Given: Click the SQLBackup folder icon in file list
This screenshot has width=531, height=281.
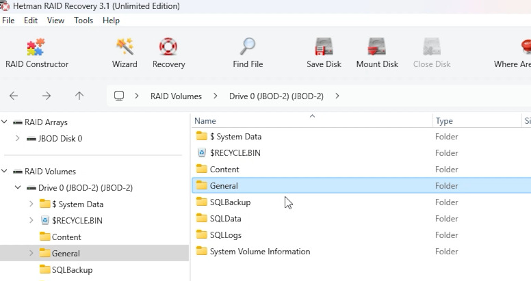Looking at the screenshot, I should (x=201, y=202).
